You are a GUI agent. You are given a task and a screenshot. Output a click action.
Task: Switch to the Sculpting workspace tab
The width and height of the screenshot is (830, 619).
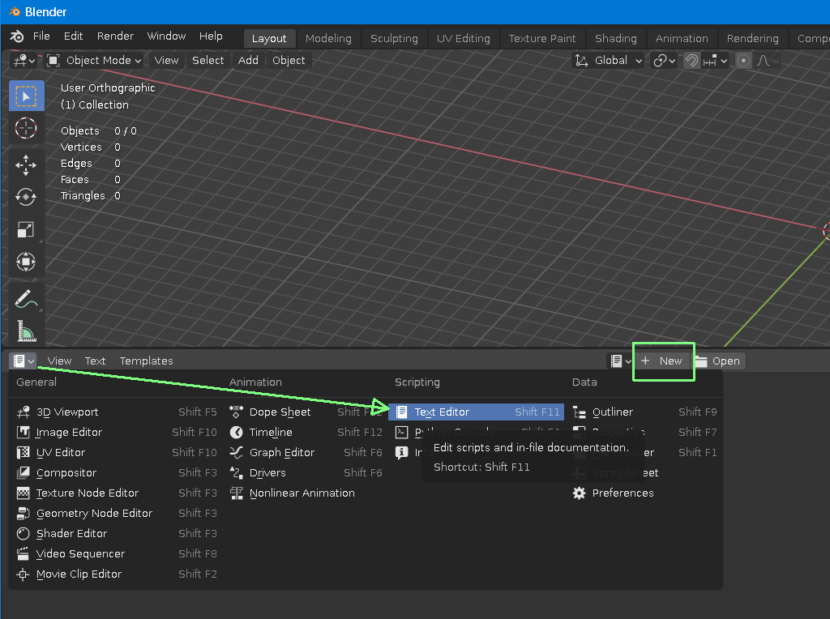pyautogui.click(x=394, y=38)
